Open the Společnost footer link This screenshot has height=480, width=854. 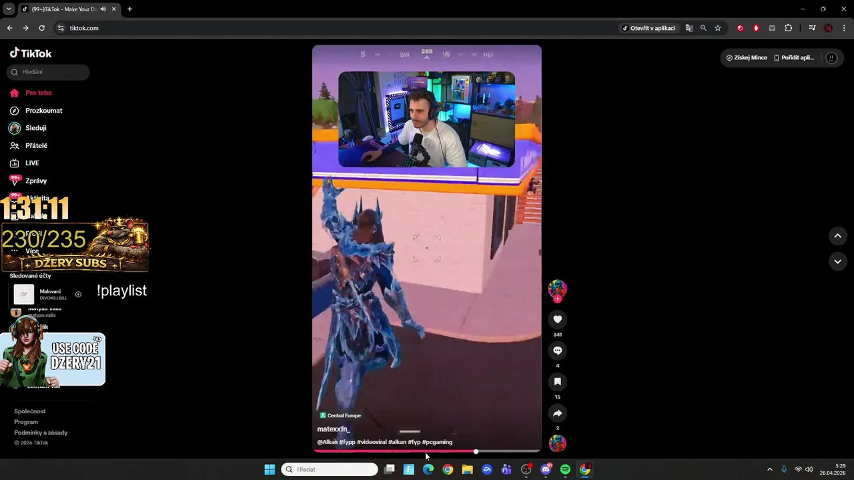pos(30,411)
